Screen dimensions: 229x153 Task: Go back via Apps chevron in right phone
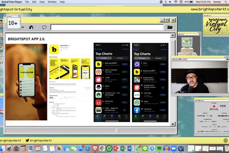coord(136,49)
